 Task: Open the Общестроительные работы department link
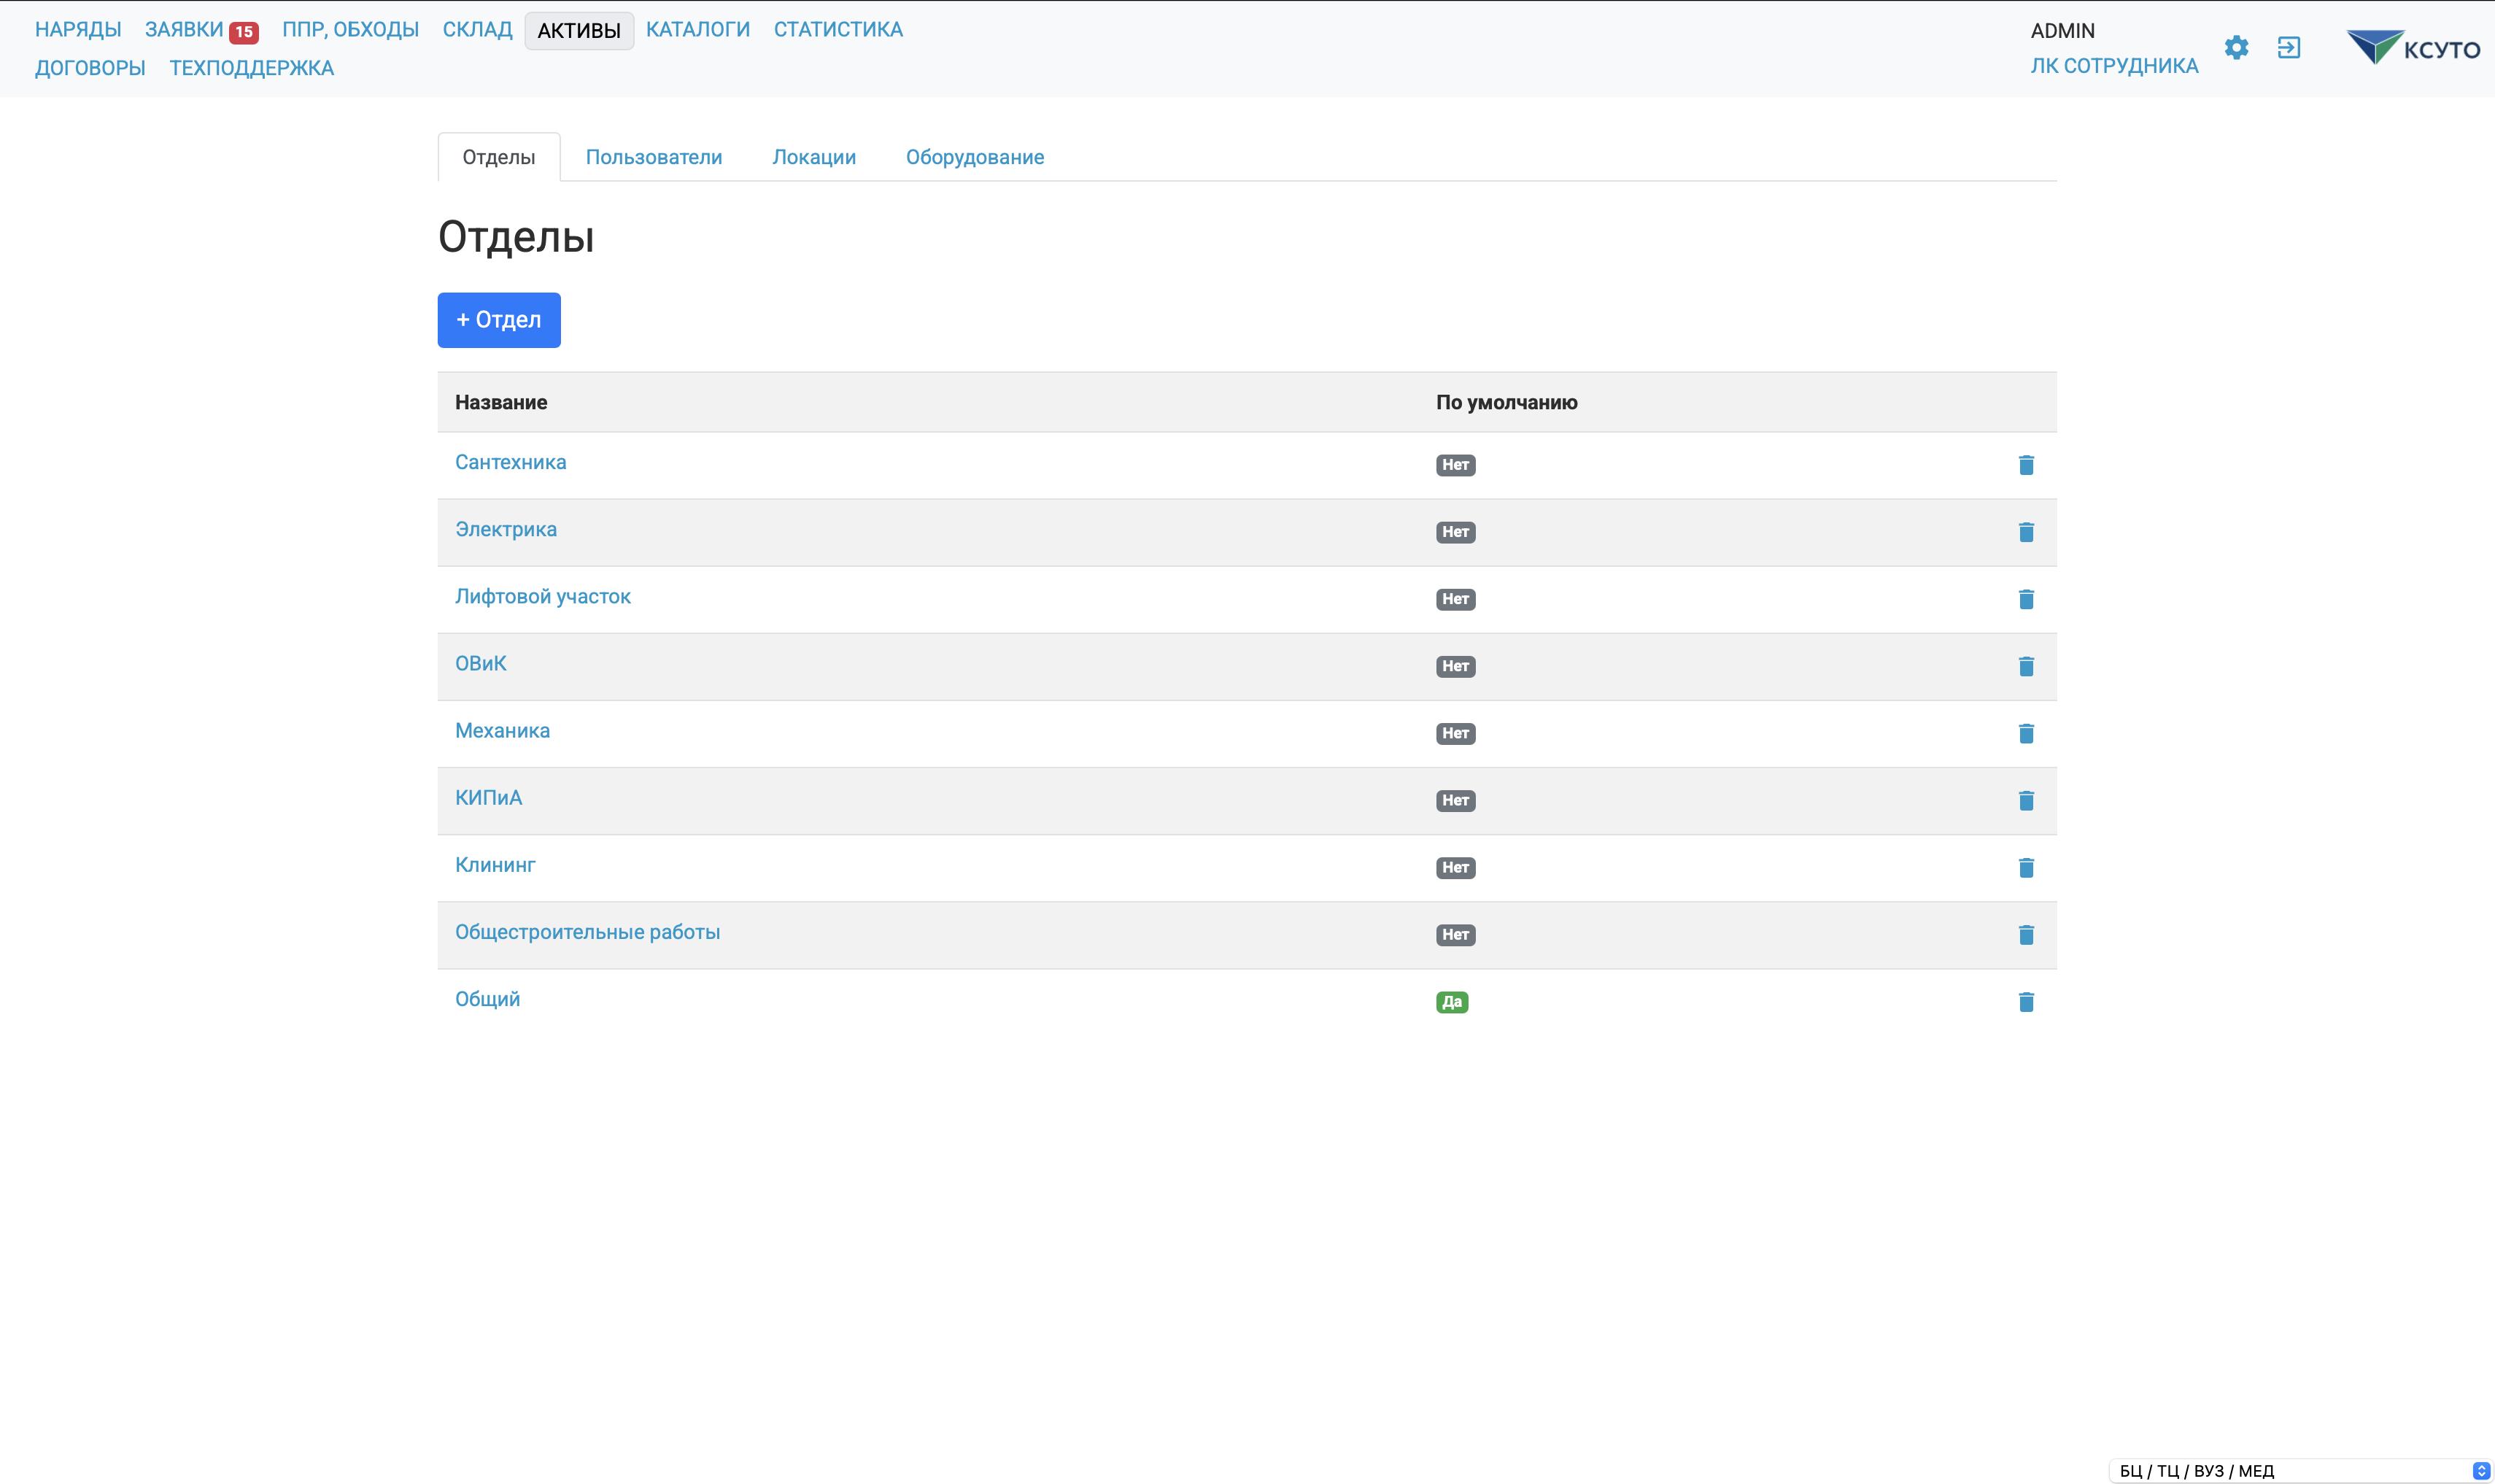(x=587, y=932)
